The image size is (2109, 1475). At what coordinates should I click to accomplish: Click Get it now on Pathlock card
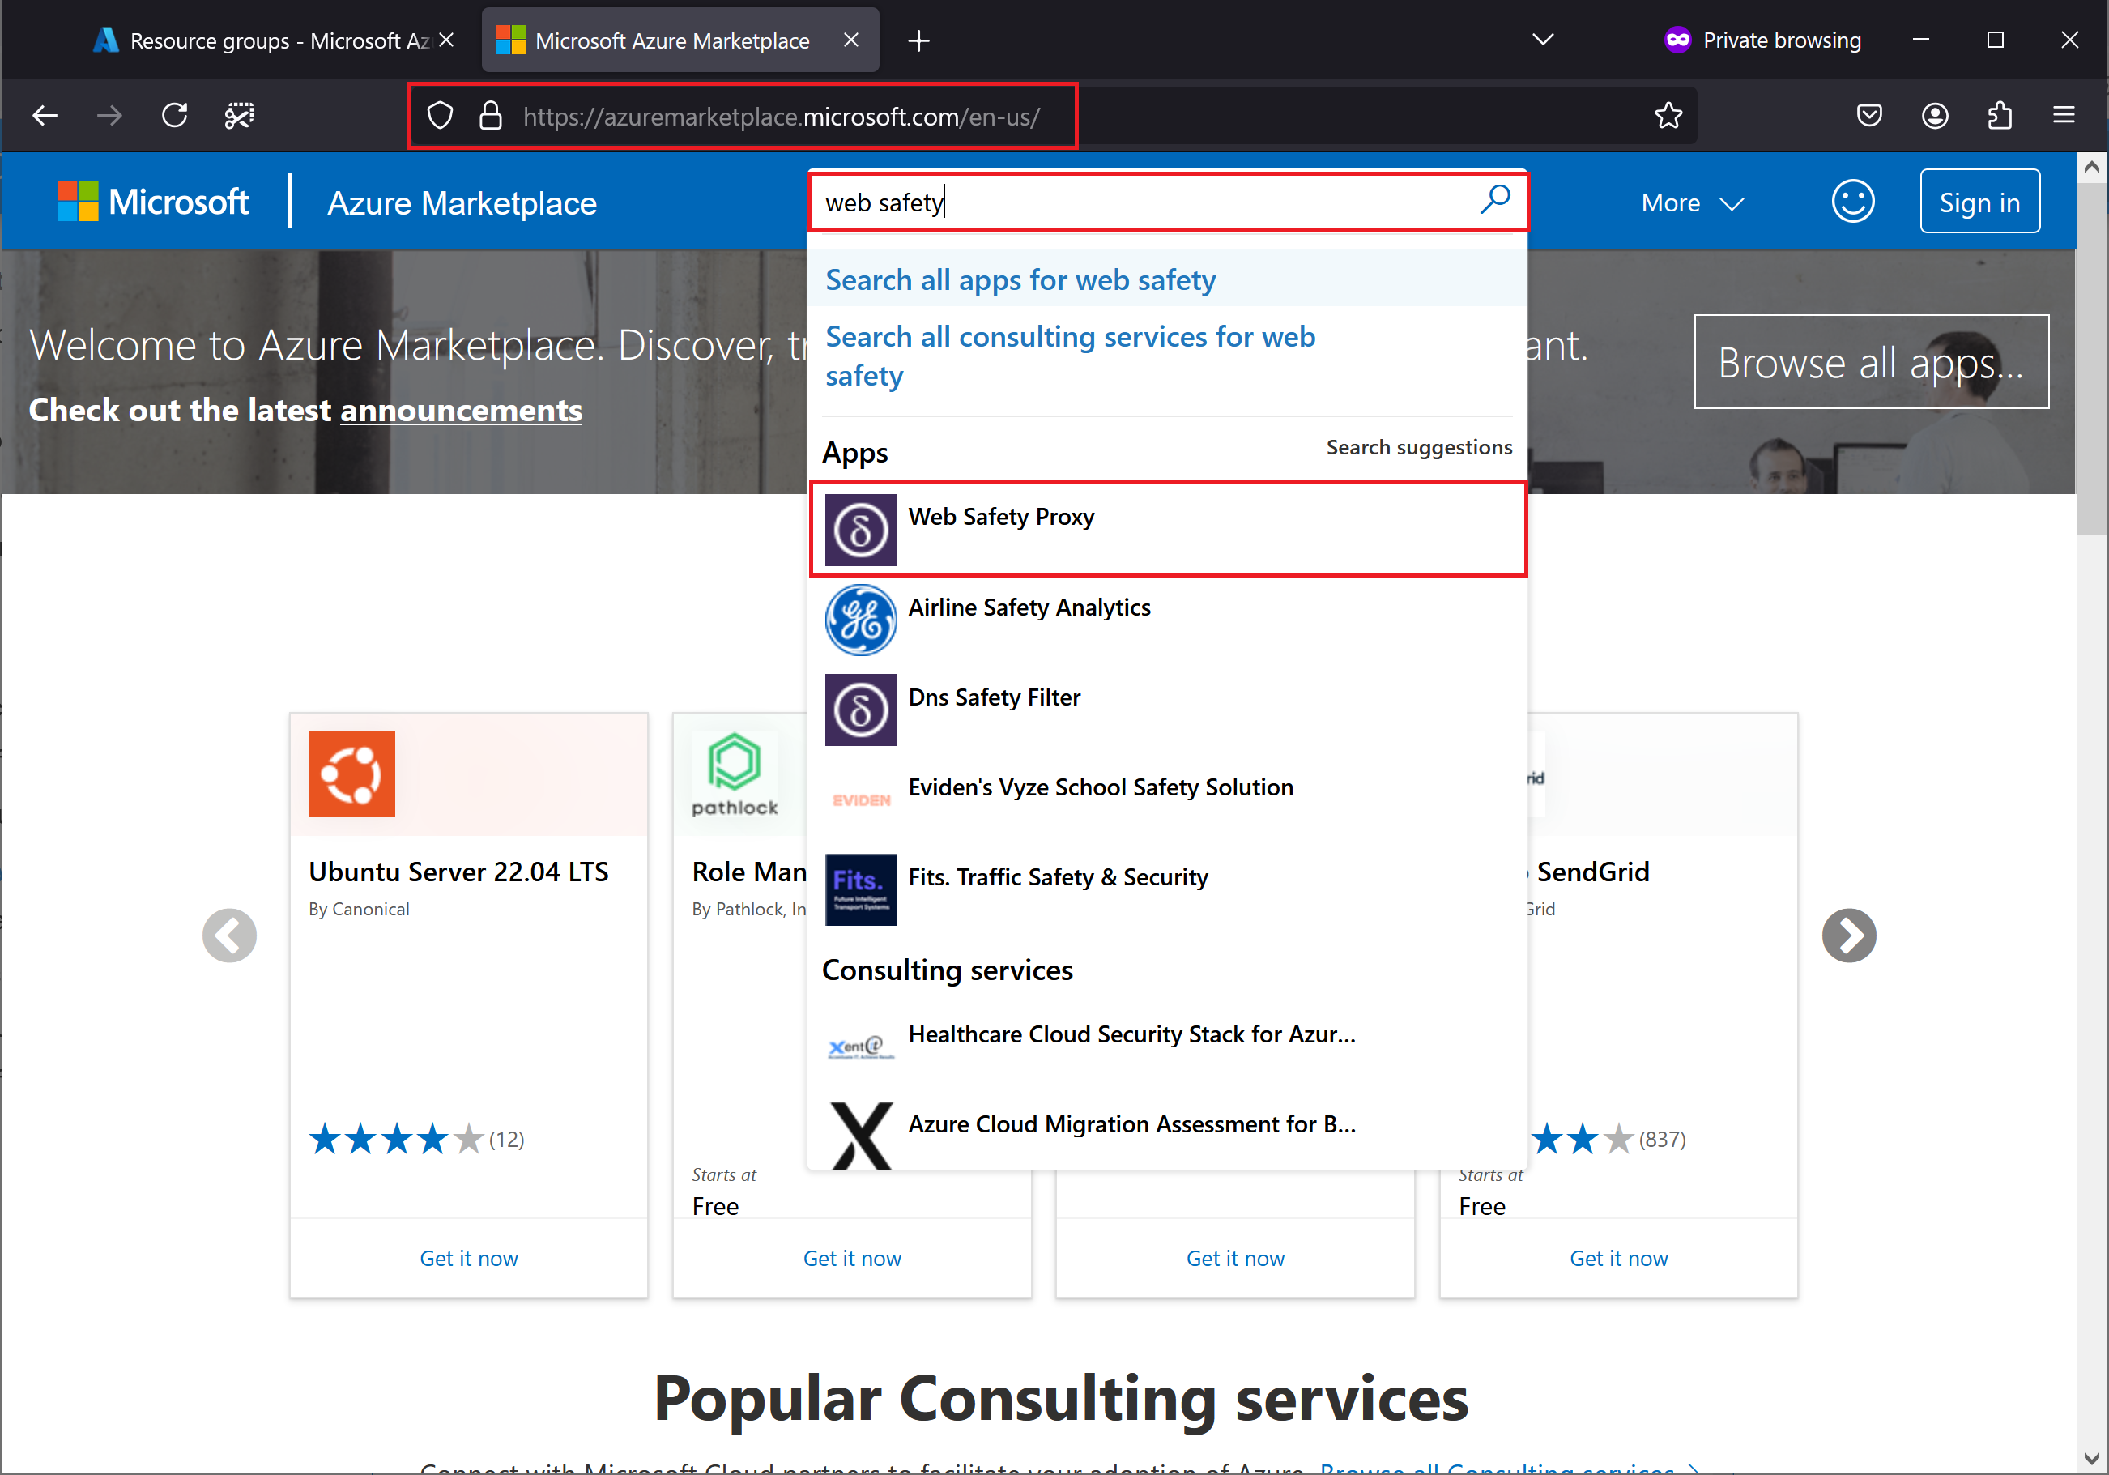coord(852,1258)
